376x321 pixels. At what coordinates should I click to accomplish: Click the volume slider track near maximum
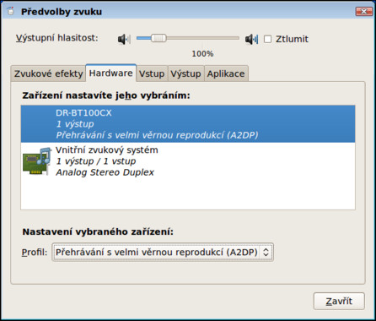point(234,38)
